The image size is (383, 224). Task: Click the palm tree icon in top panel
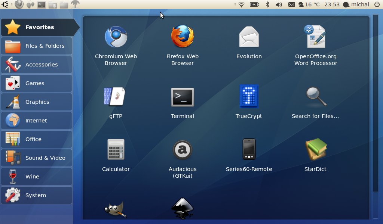(x=75, y=4)
